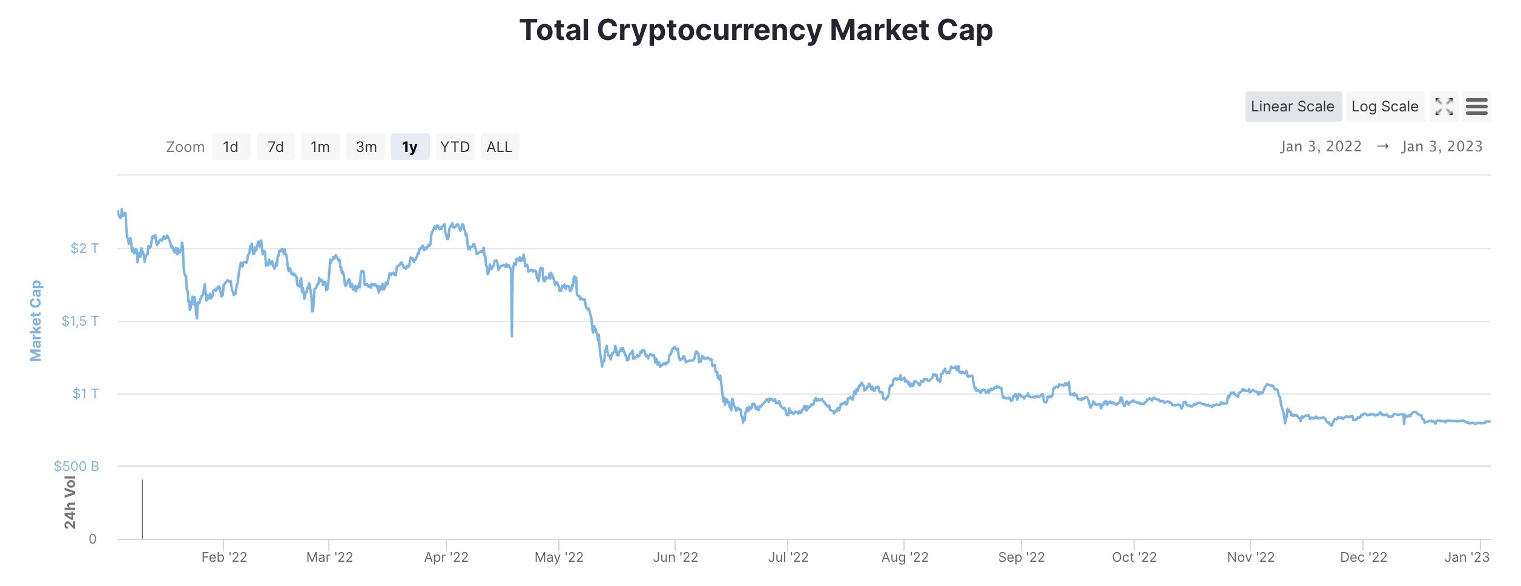The height and width of the screenshot is (586, 1521).
Task: Set zoom to 1m
Action: coord(320,147)
